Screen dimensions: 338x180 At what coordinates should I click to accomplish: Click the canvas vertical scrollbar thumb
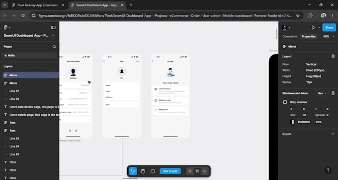pyautogui.click(x=277, y=34)
